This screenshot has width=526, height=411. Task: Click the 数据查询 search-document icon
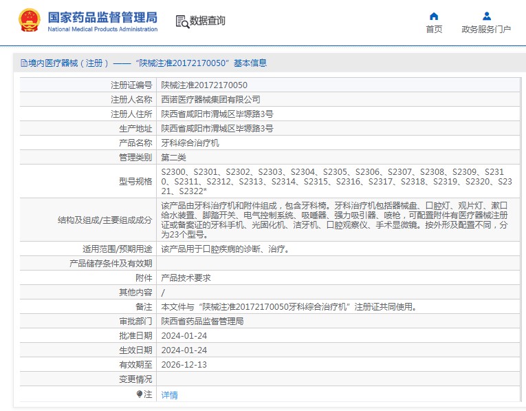(x=182, y=21)
